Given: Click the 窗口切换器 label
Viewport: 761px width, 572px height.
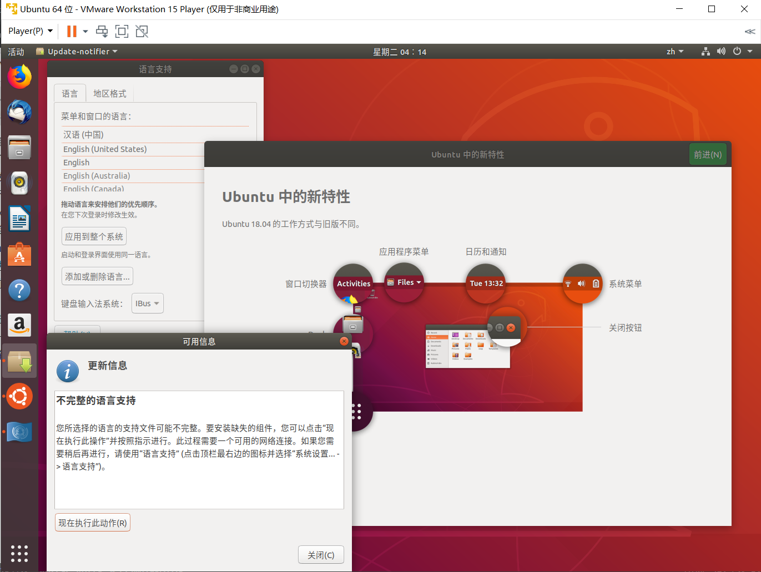Looking at the screenshot, I should click(306, 284).
